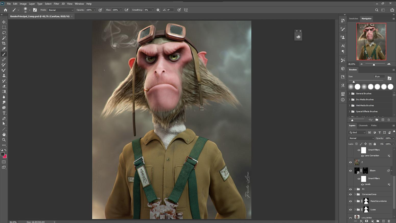Open the brush Mode dropdown
The image size is (396, 223).
tap(61, 10)
